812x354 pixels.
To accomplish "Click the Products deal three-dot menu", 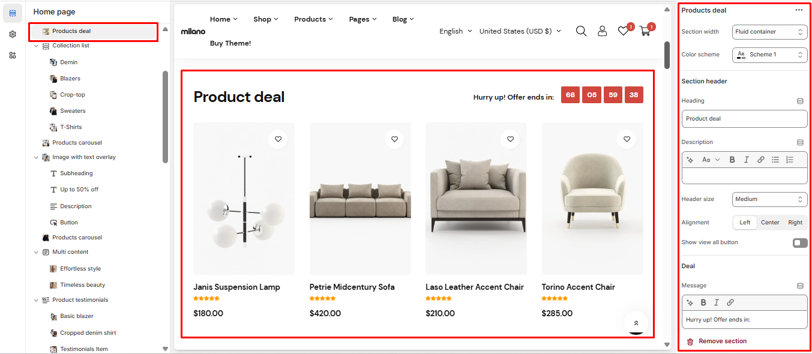I will (x=799, y=10).
